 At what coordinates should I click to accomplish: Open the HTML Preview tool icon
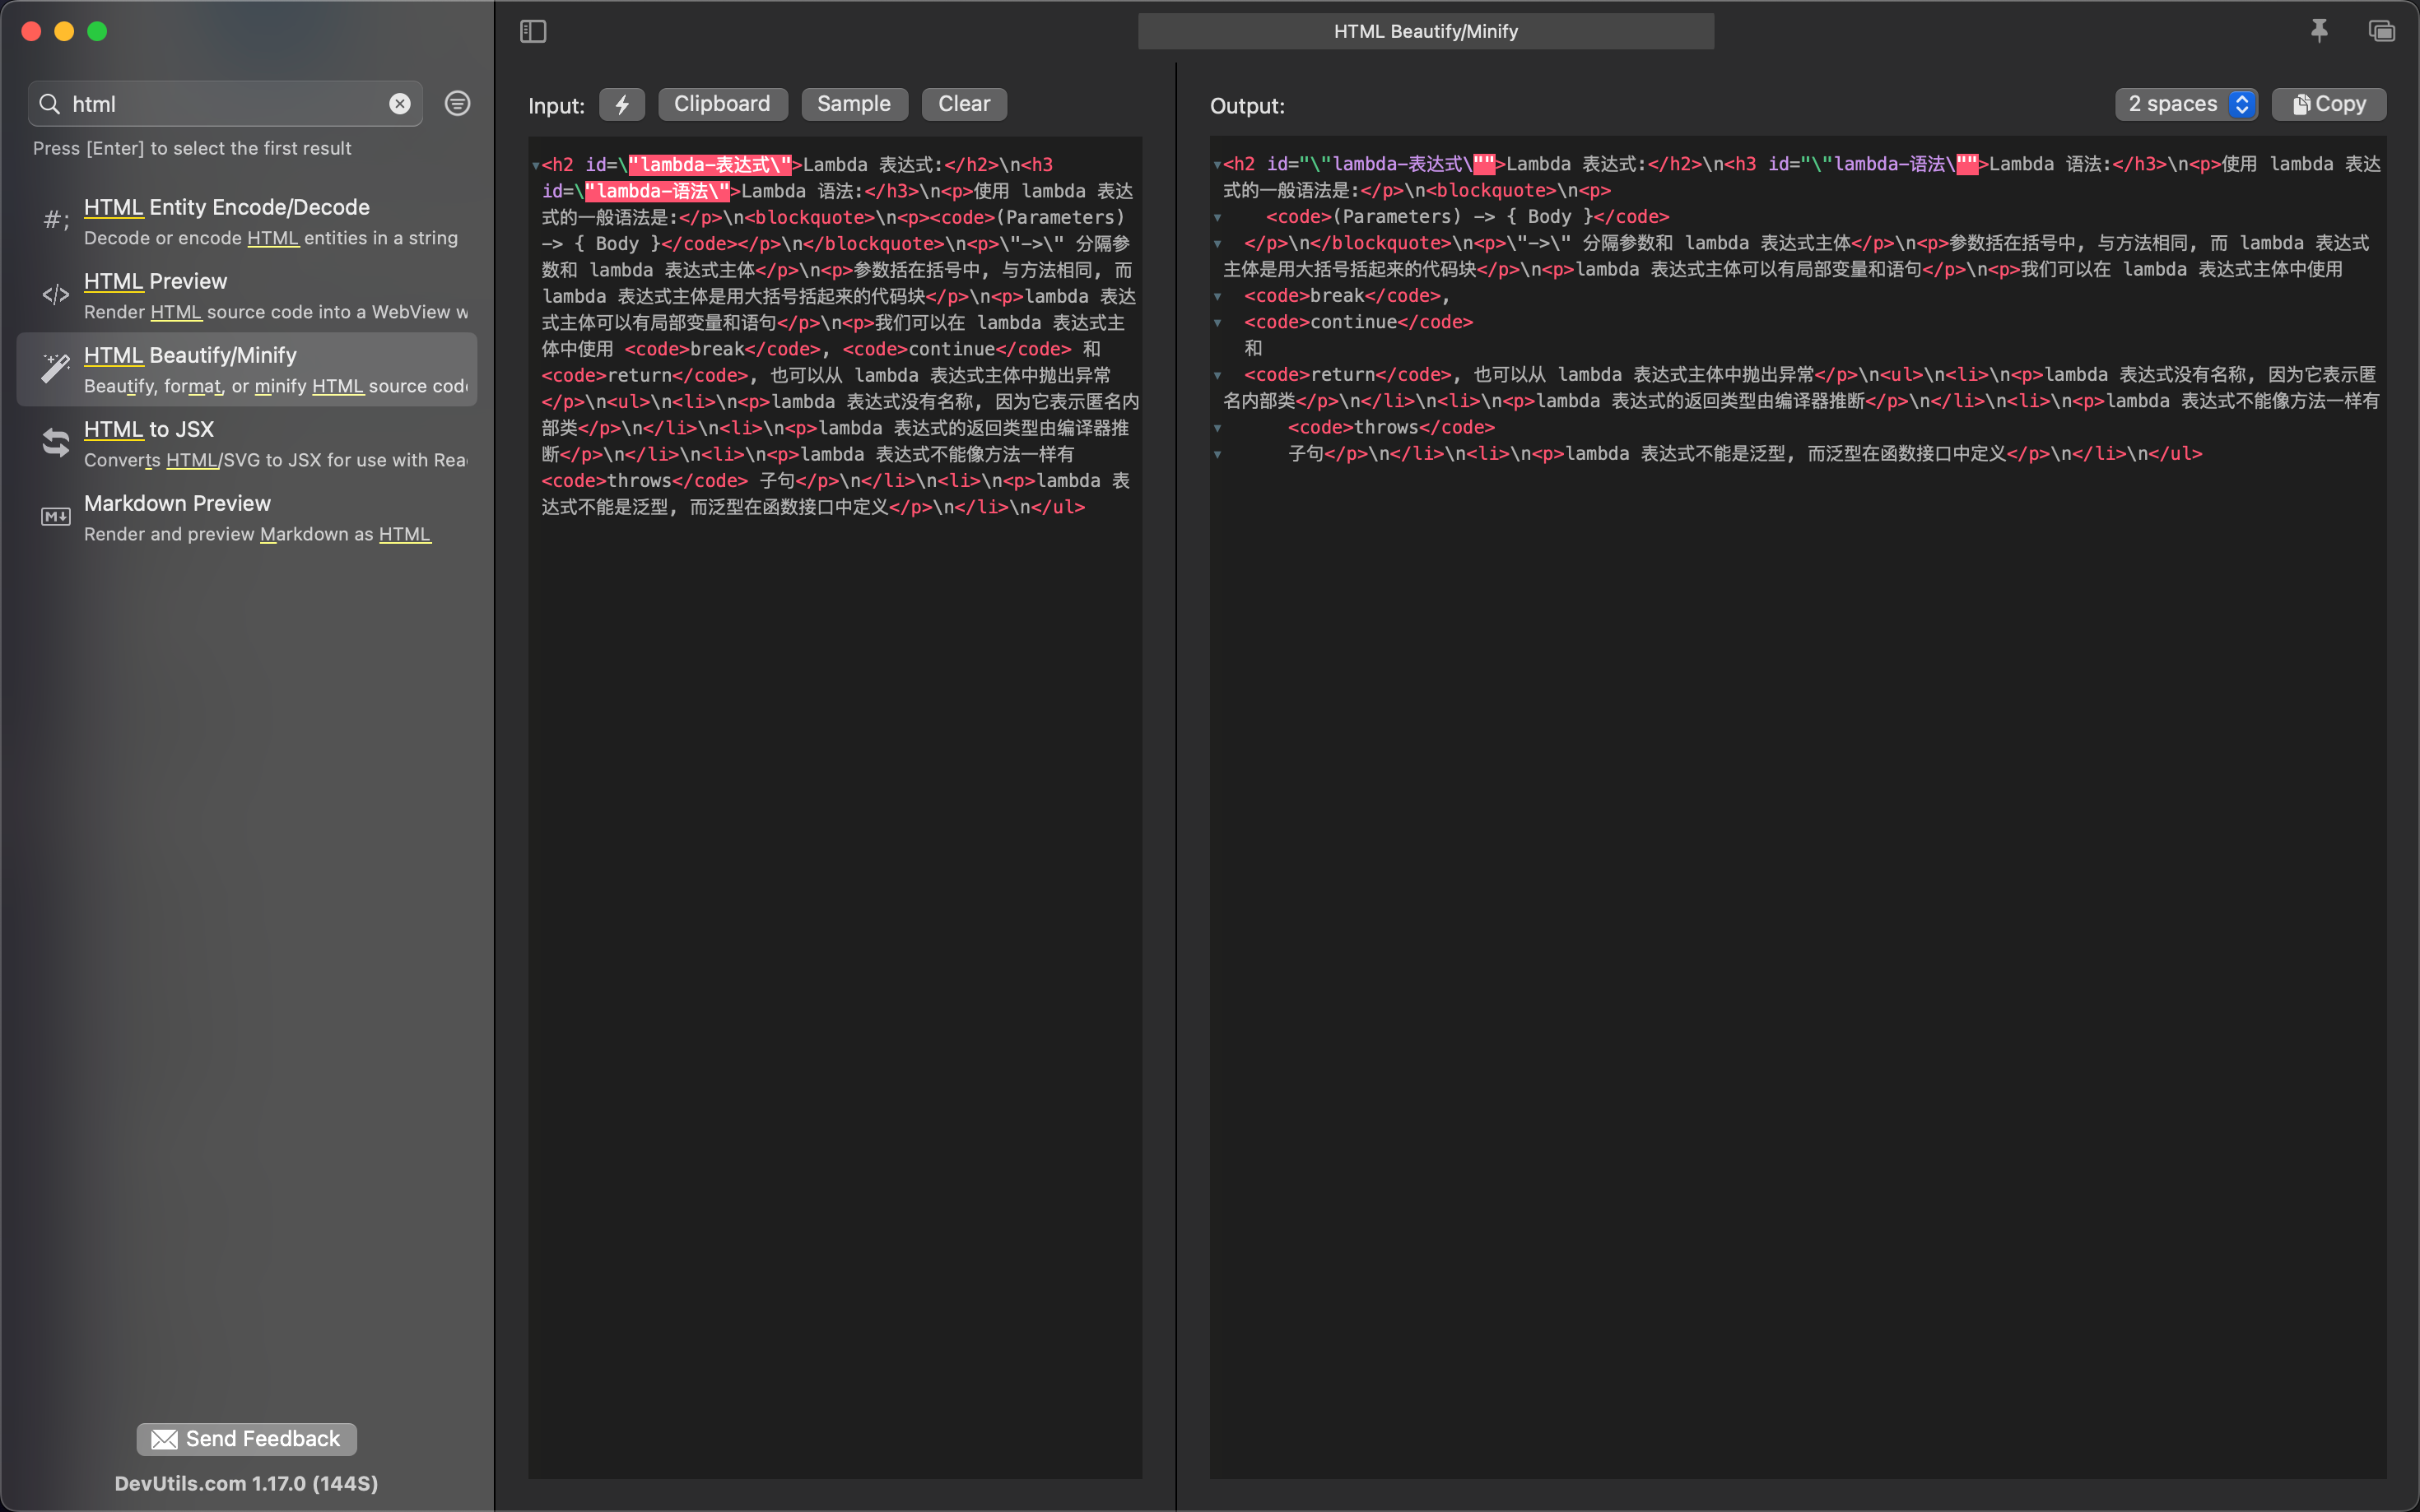[x=55, y=294]
